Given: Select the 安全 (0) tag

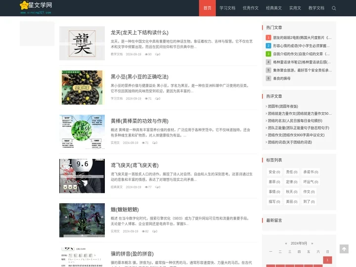Looking at the screenshot, I should 274,172.
